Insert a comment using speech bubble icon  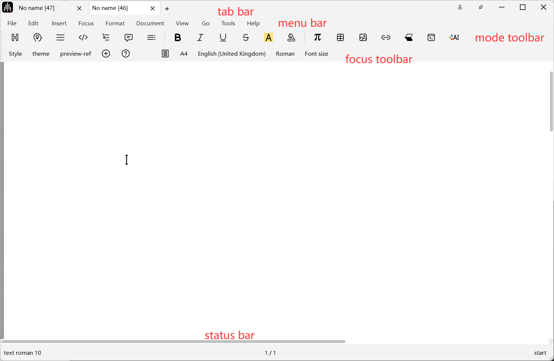click(x=129, y=37)
